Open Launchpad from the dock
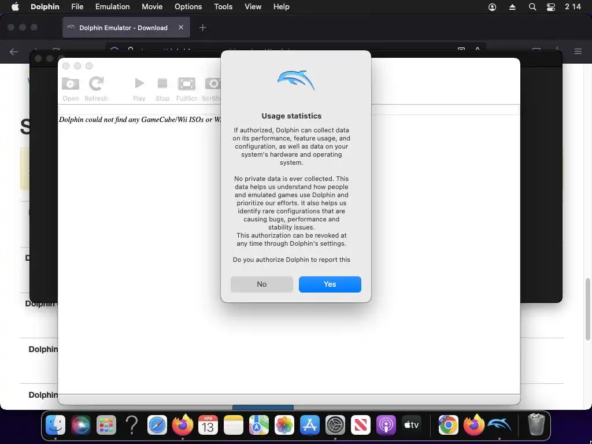 coord(106,425)
